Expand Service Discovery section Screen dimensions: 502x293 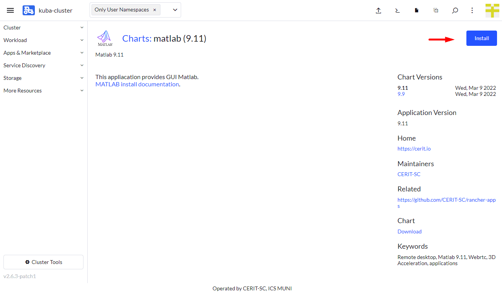click(x=44, y=65)
